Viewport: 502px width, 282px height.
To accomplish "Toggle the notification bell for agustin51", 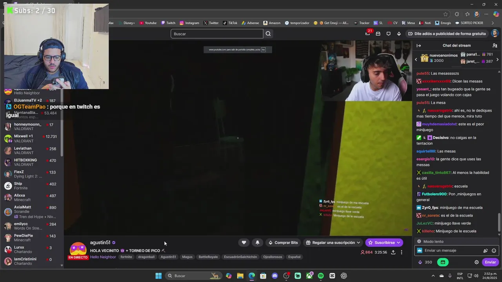I will 257,242.
